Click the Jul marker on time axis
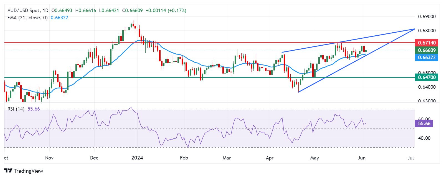Image resolution: width=444 pixels, height=178 pixels. tap(410, 158)
